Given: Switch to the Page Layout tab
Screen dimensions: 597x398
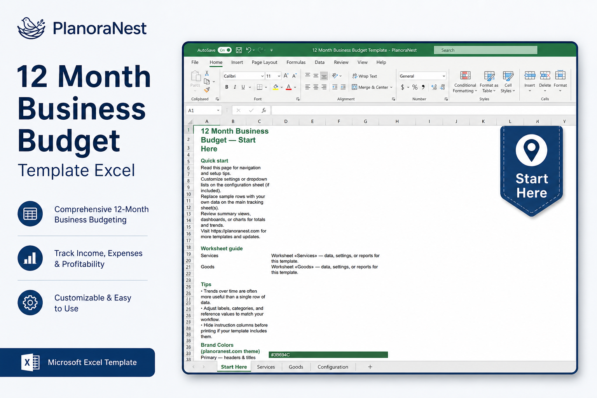Looking at the screenshot, I should (264, 62).
